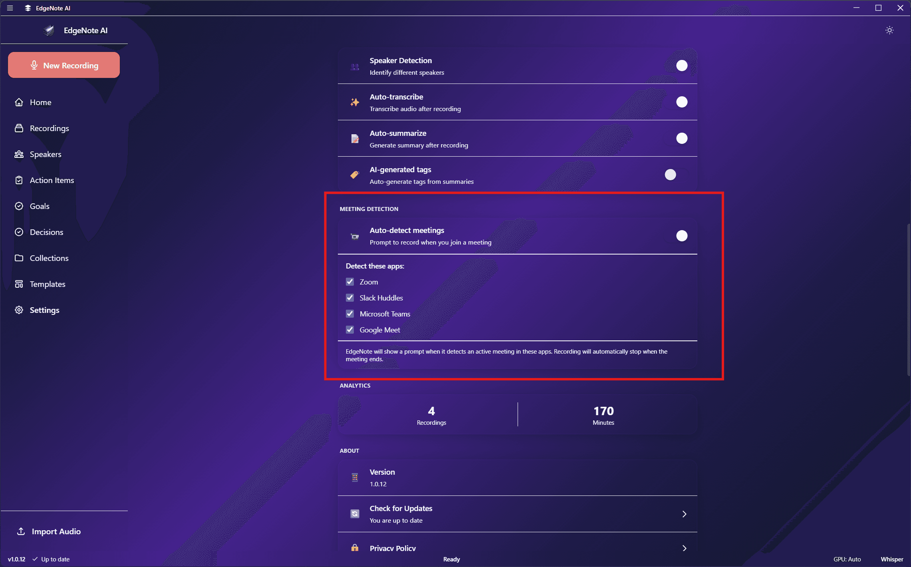Screen dimensions: 911x567
Task: Open the Recordings section
Action: click(x=49, y=128)
